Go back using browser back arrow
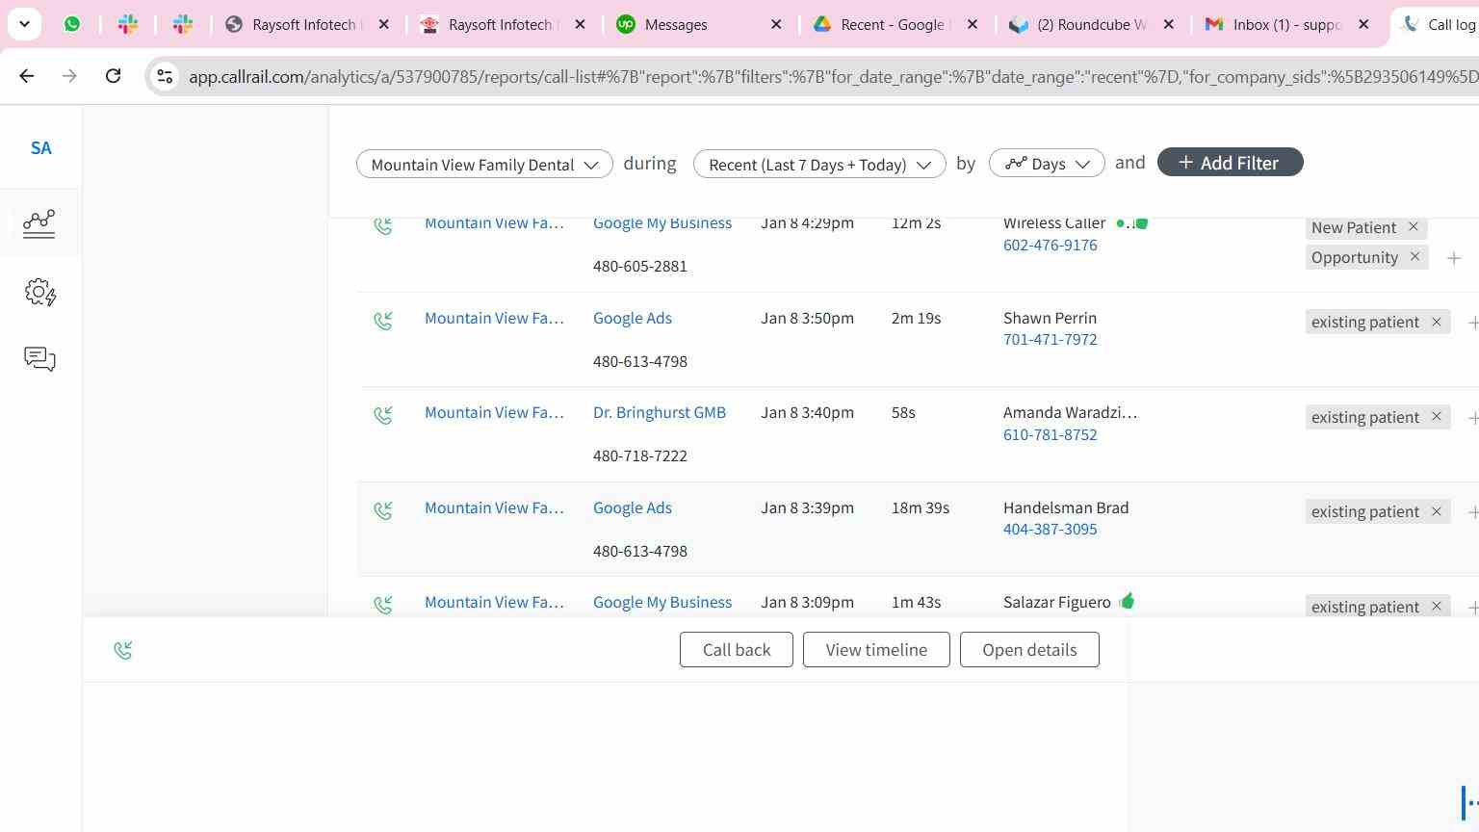Viewport: 1479px width, 832px height. click(x=26, y=76)
